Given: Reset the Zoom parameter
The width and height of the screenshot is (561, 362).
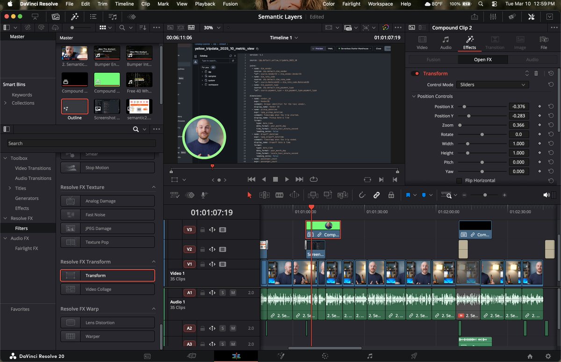Looking at the screenshot, I should click(x=551, y=125).
